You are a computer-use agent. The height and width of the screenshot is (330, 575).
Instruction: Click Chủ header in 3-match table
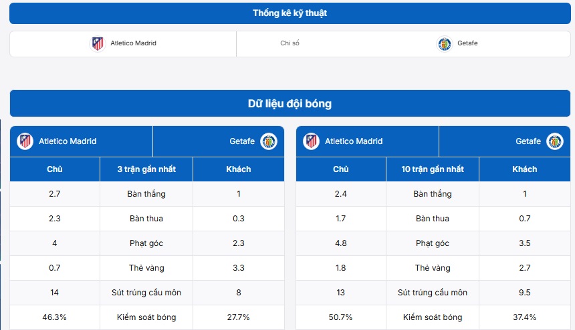[x=55, y=169]
